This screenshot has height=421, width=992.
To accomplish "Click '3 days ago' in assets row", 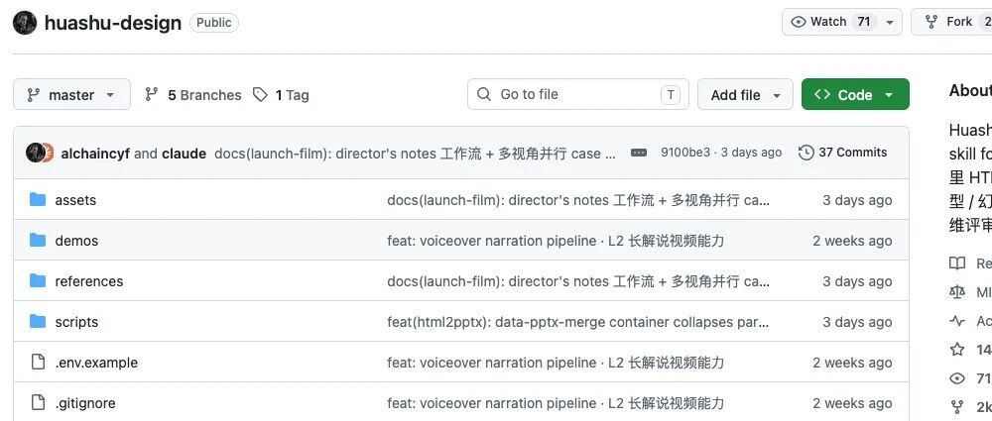I will tap(857, 200).
